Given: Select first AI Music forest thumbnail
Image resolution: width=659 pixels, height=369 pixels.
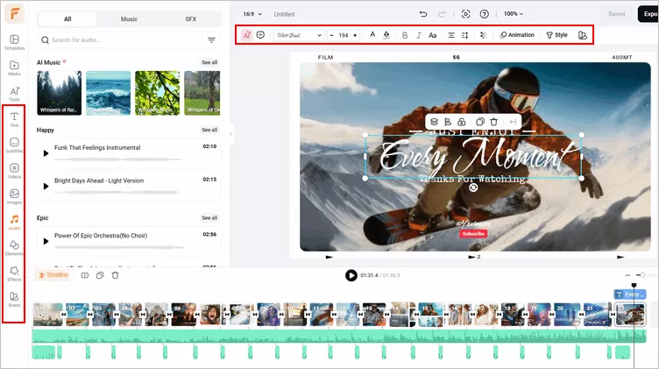Looking at the screenshot, I should click(60, 93).
